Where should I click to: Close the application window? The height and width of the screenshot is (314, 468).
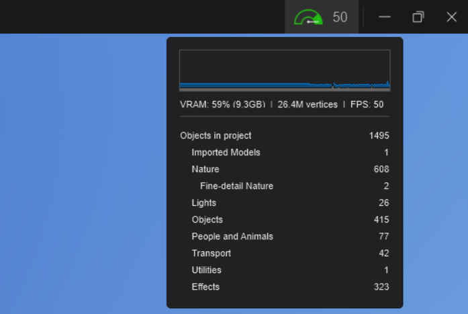[x=451, y=17]
